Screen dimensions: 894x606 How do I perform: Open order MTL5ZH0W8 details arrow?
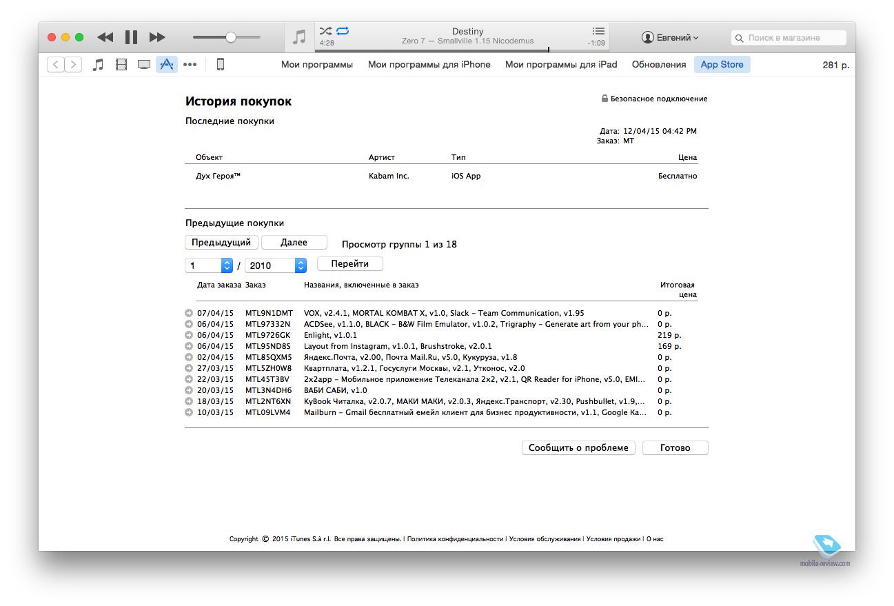tap(189, 368)
